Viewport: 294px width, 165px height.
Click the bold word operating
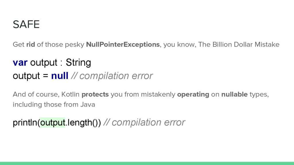point(193,95)
